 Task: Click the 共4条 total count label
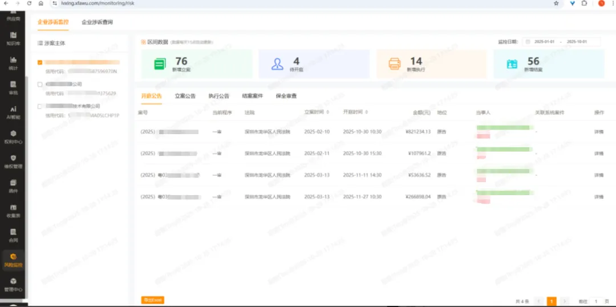pos(522,301)
